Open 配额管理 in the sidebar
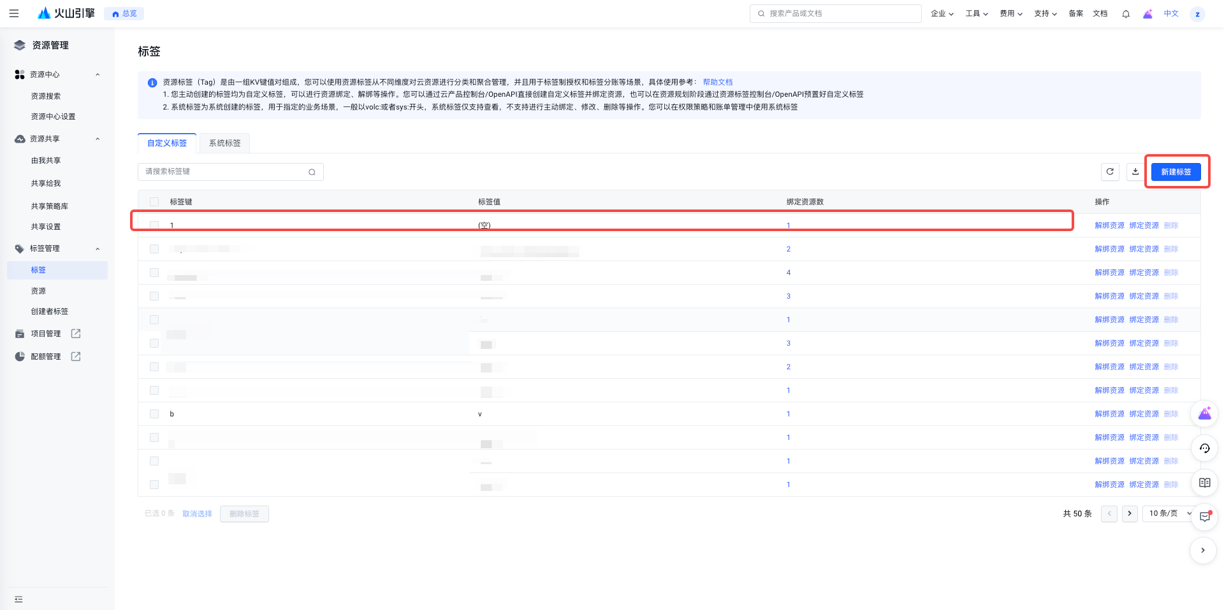1224x610 pixels. (46, 357)
